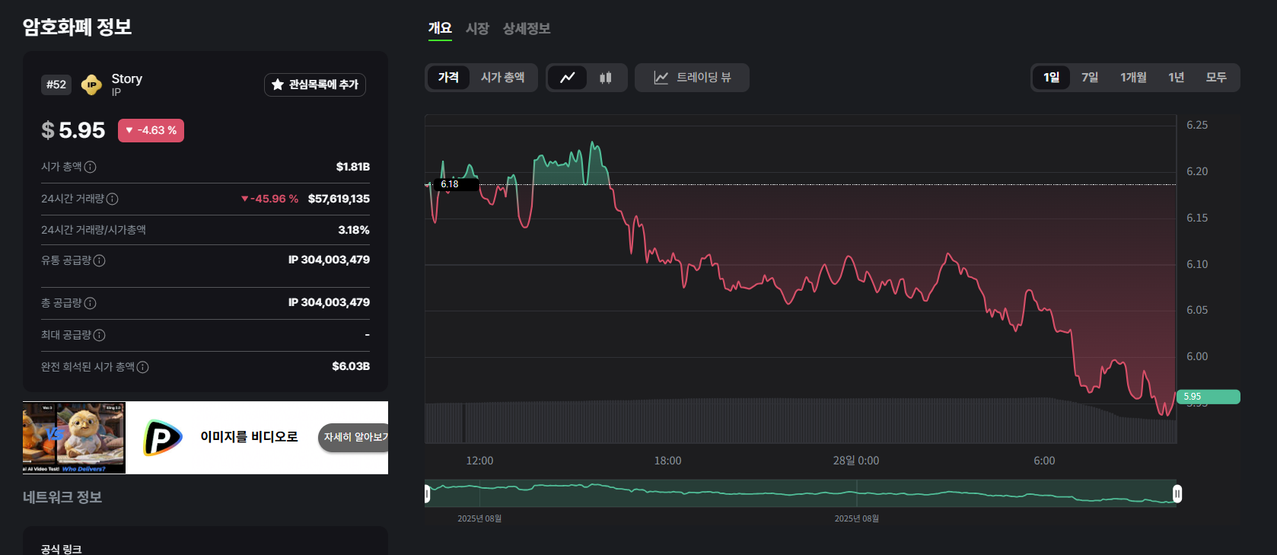This screenshot has height=555, width=1277.
Task: Click the 6:00 time axis label
Action: click(1044, 461)
